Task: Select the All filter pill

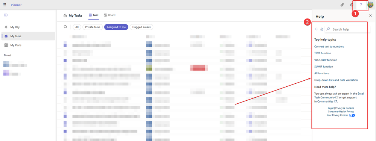Action: click(x=77, y=27)
